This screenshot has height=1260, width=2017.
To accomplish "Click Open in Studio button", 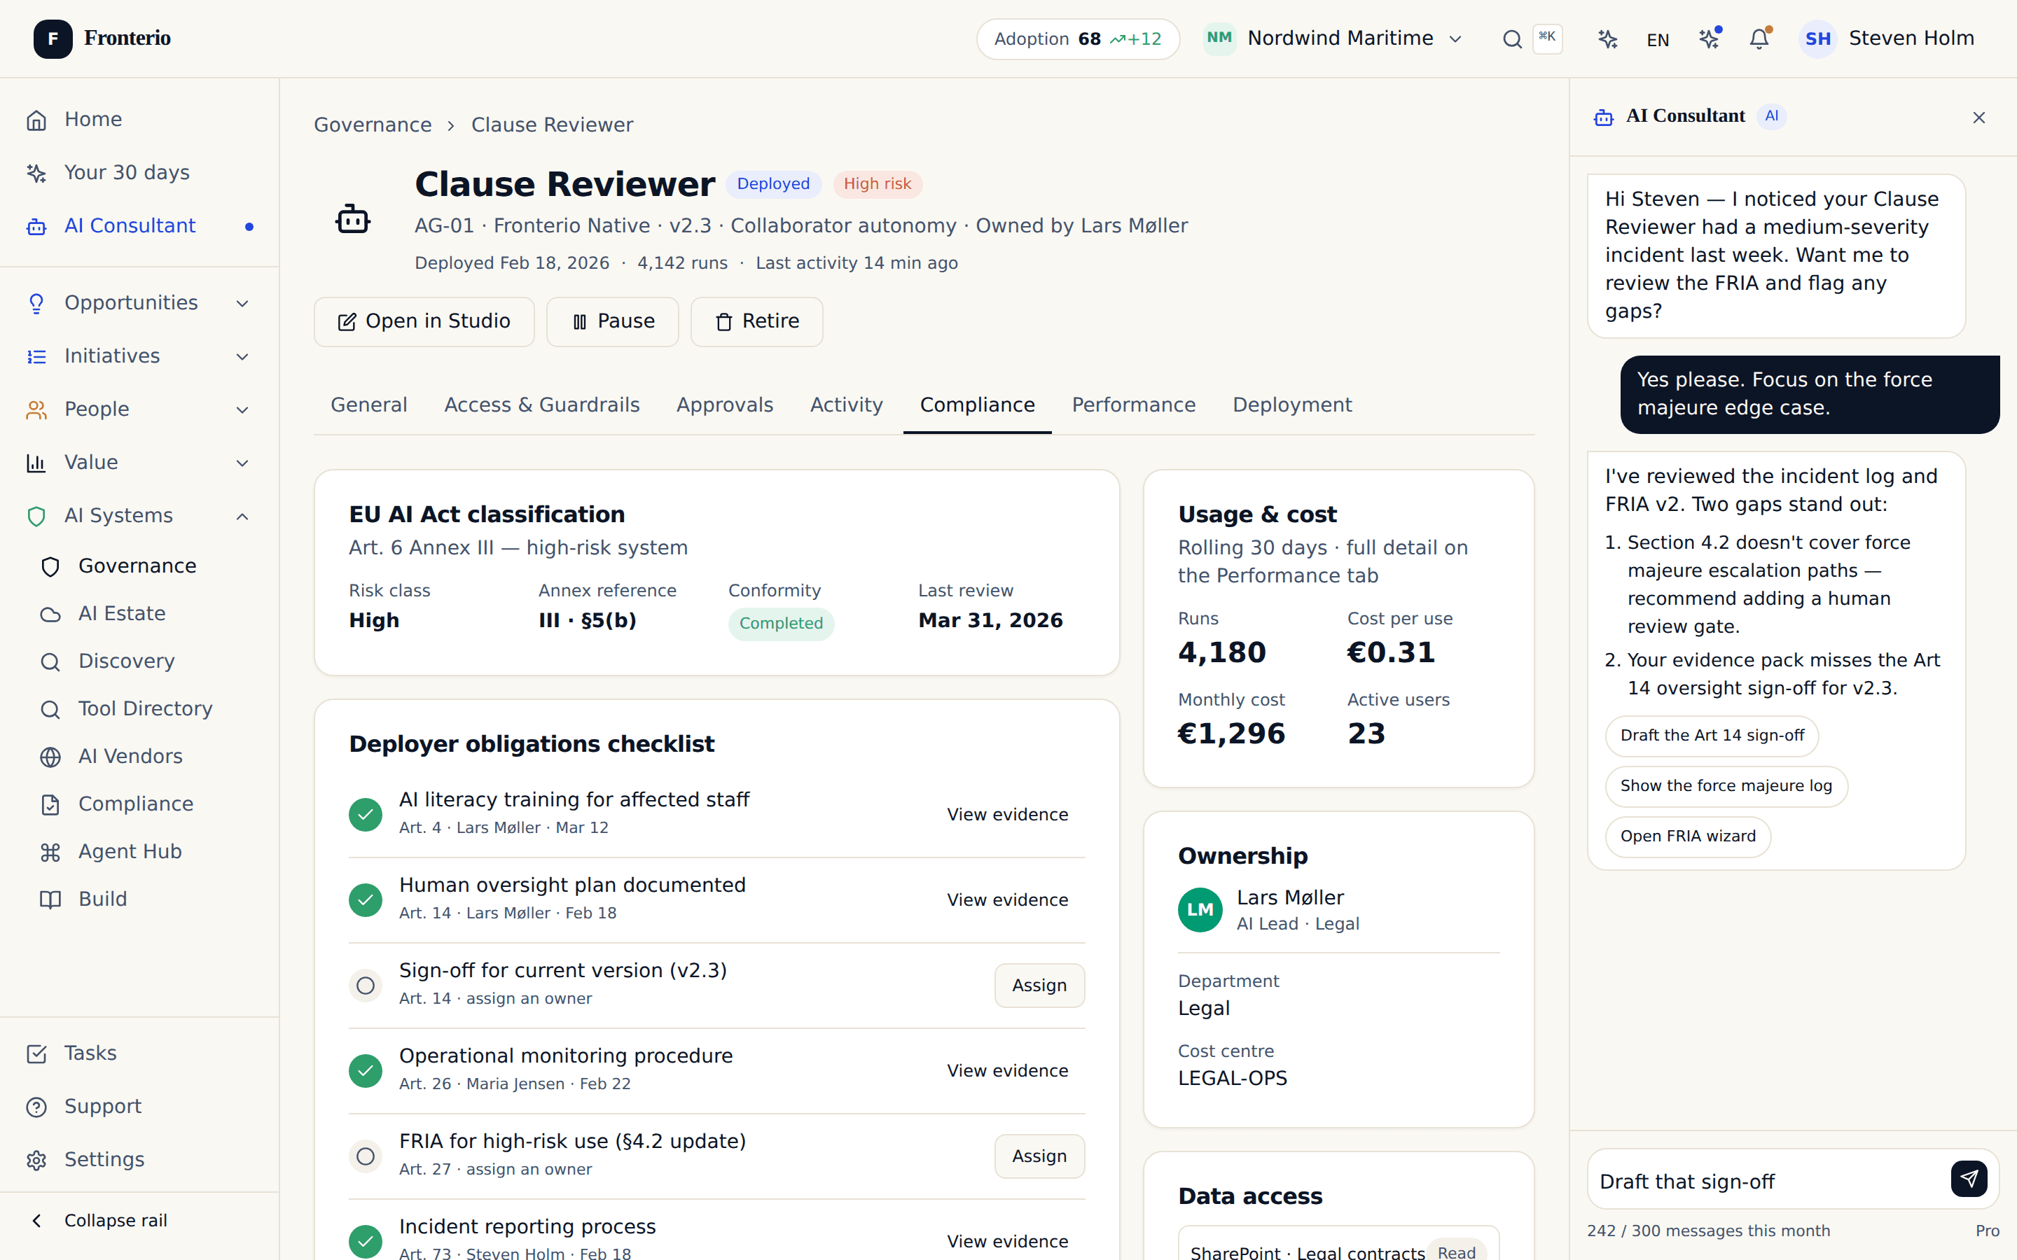I will pyautogui.click(x=424, y=322).
